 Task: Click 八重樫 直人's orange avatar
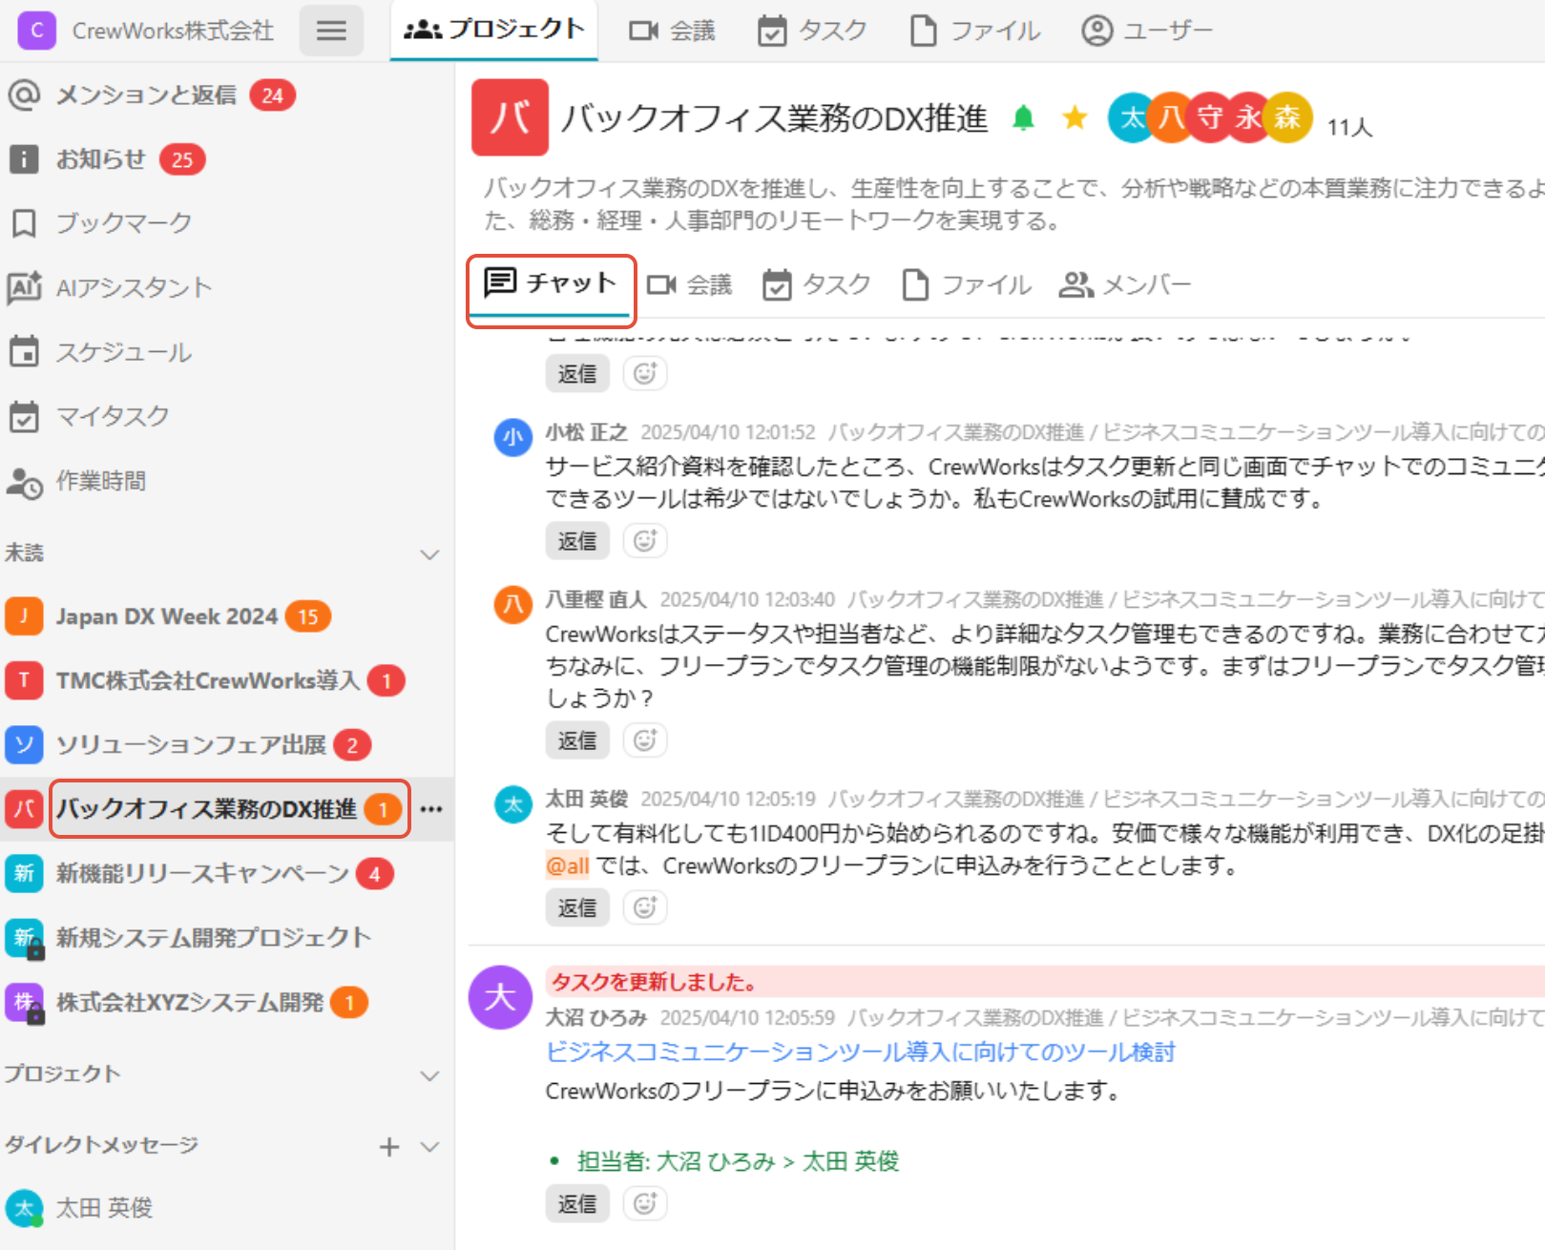point(513,604)
